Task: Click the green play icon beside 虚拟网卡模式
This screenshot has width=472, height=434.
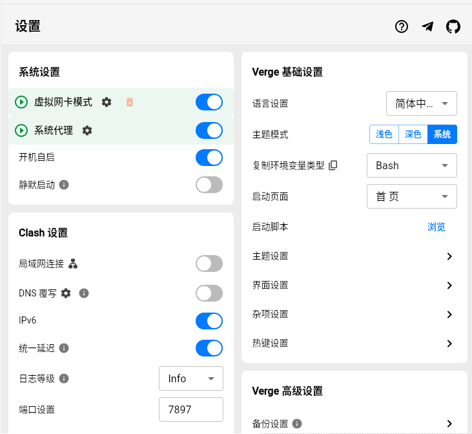Action: (21, 102)
